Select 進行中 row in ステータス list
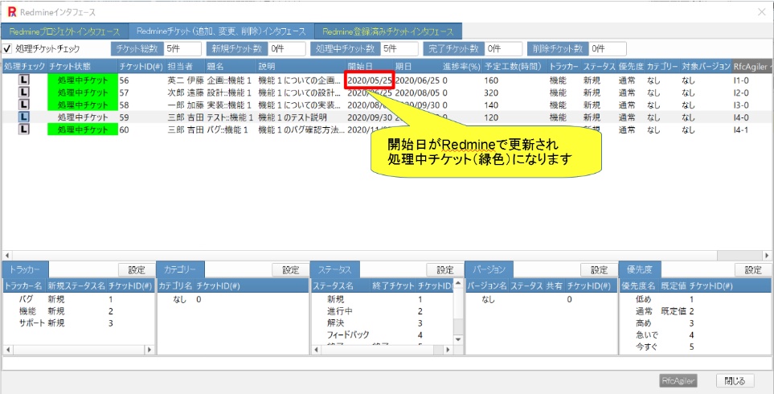This screenshot has height=394, width=774. click(382, 311)
